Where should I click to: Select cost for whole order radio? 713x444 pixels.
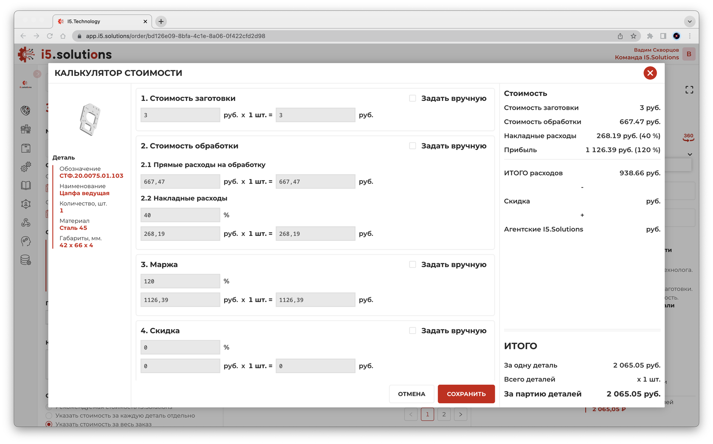(x=49, y=424)
